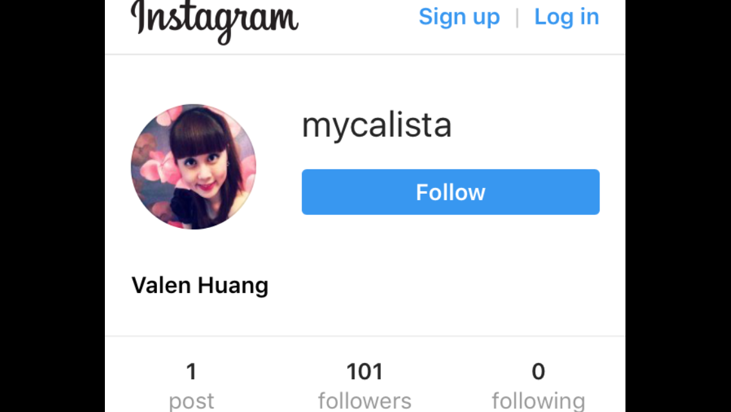Viewport: 731px width, 412px height.
Task: Click the empty bio area below Valen Huang
Action: [x=365, y=316]
